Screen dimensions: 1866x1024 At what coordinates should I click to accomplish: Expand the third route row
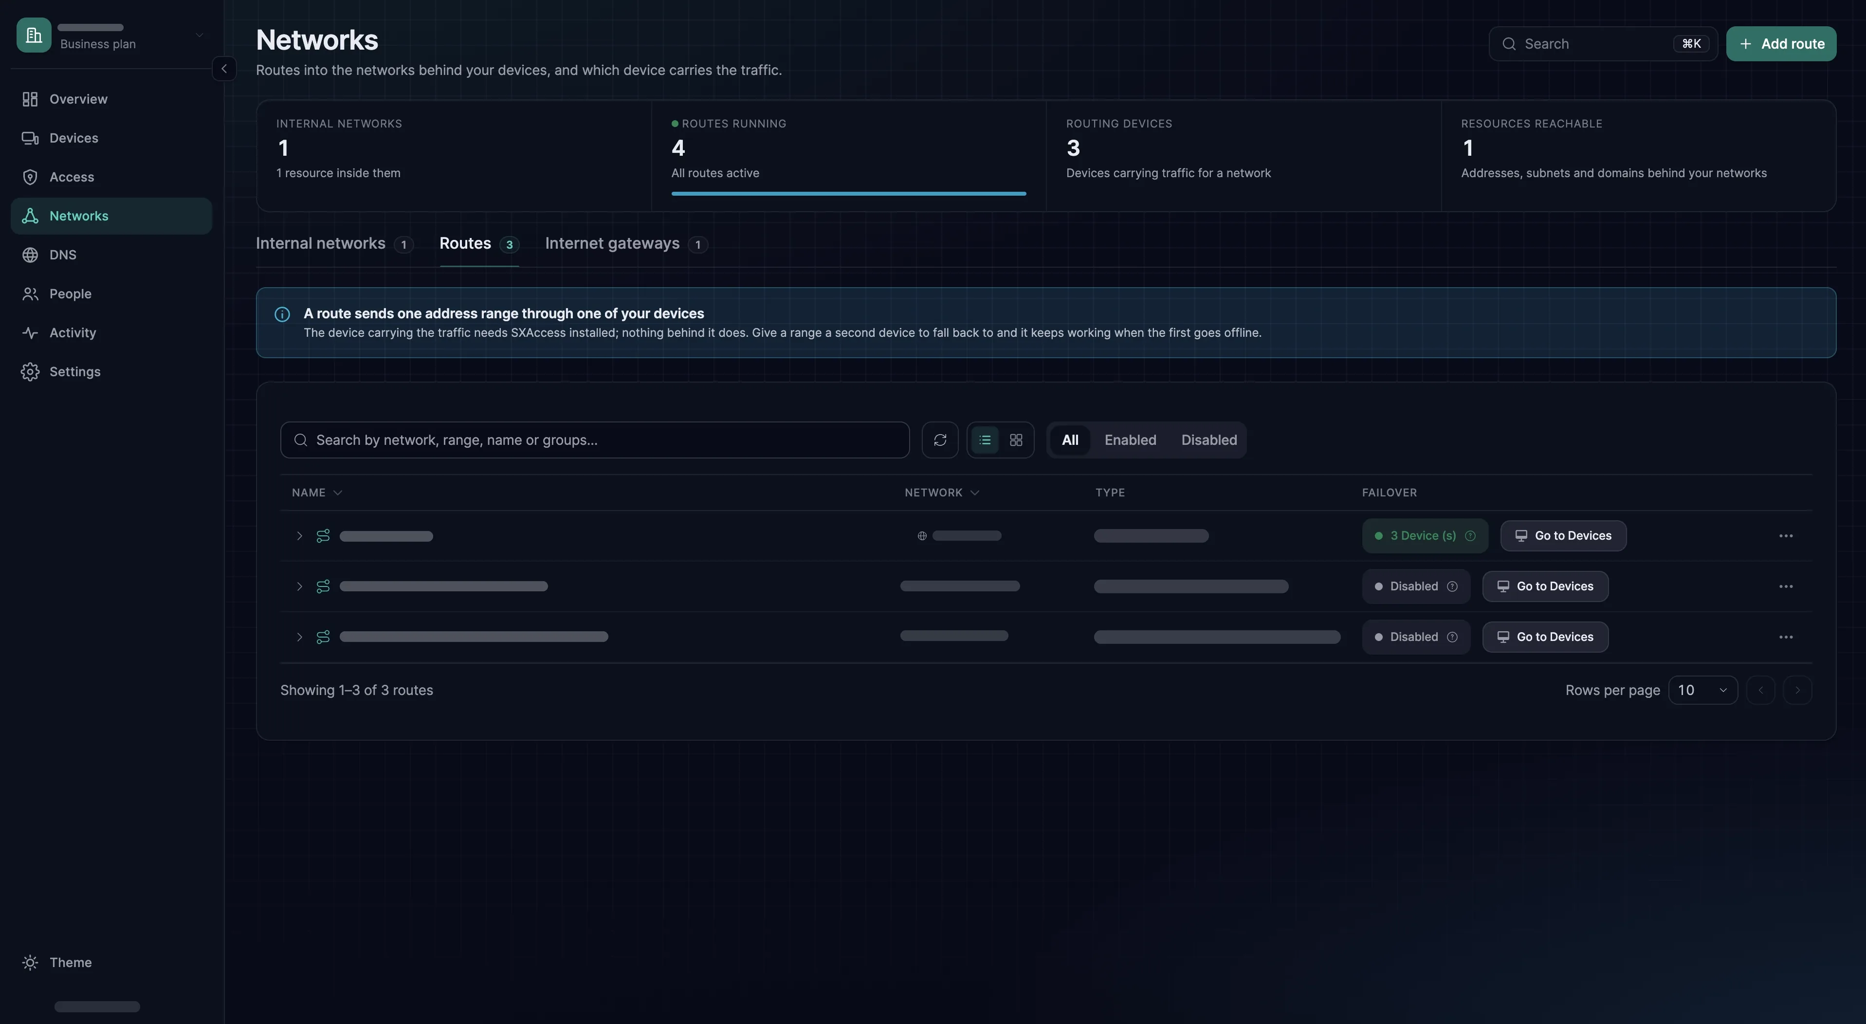point(299,637)
